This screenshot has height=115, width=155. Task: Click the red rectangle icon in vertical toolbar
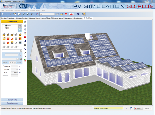[x=25, y=37]
